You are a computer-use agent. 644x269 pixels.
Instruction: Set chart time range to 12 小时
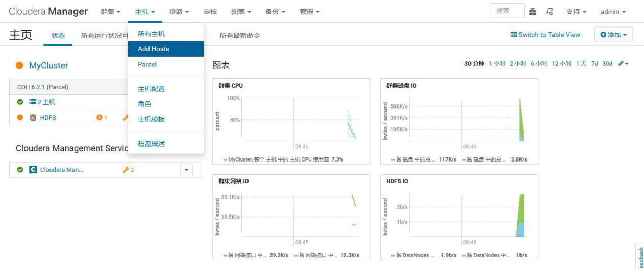[562, 64]
